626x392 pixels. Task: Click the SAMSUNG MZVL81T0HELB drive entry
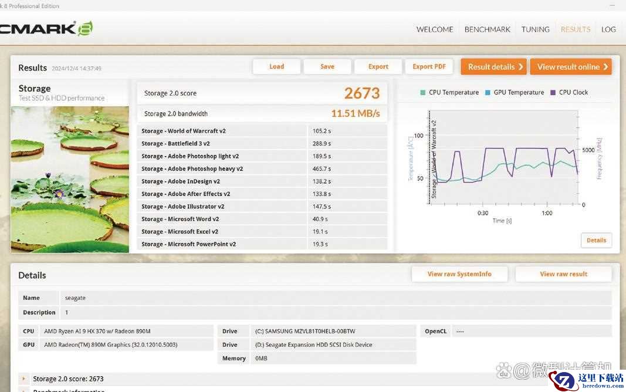tap(305, 332)
